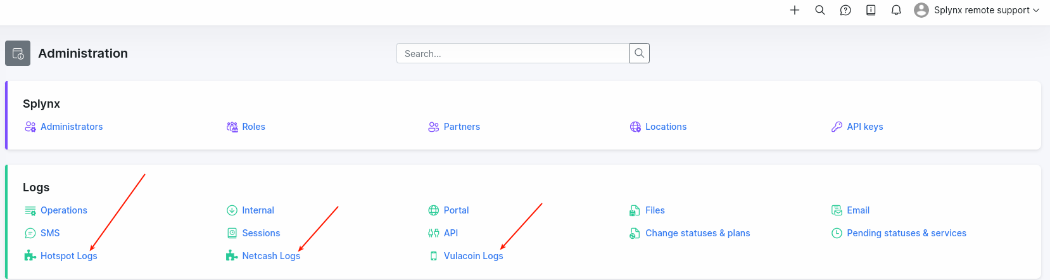Open the Administrators page link

coord(71,127)
